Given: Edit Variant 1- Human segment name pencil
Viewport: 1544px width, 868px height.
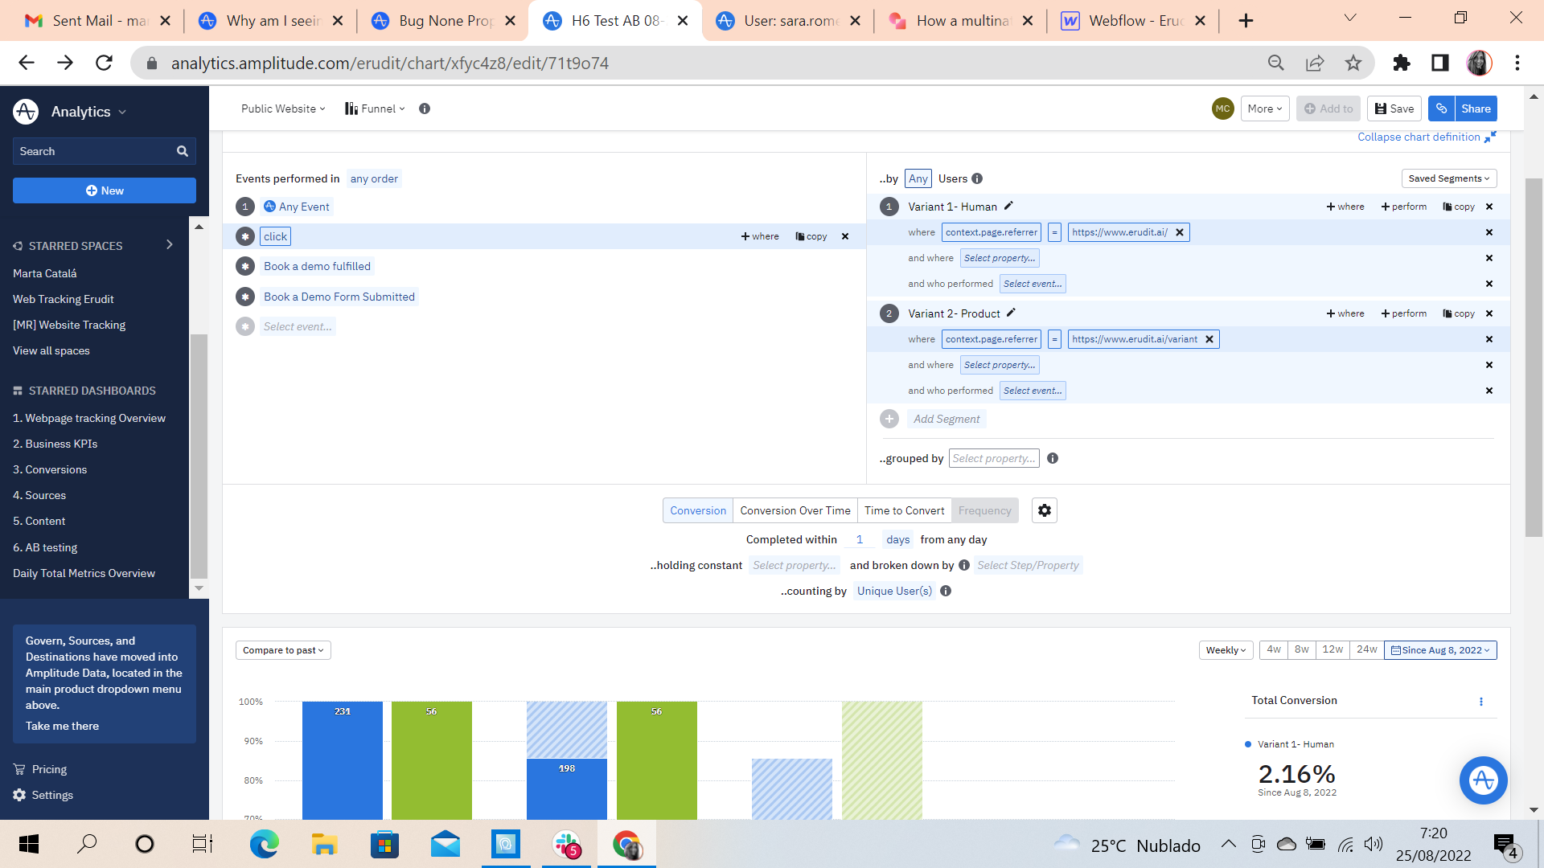Looking at the screenshot, I should point(1008,206).
